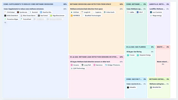The height and width of the screenshot is (100, 178).
Task: Click the Crusoe teal logo icon
Action: pyautogui.click(x=128, y=55)
